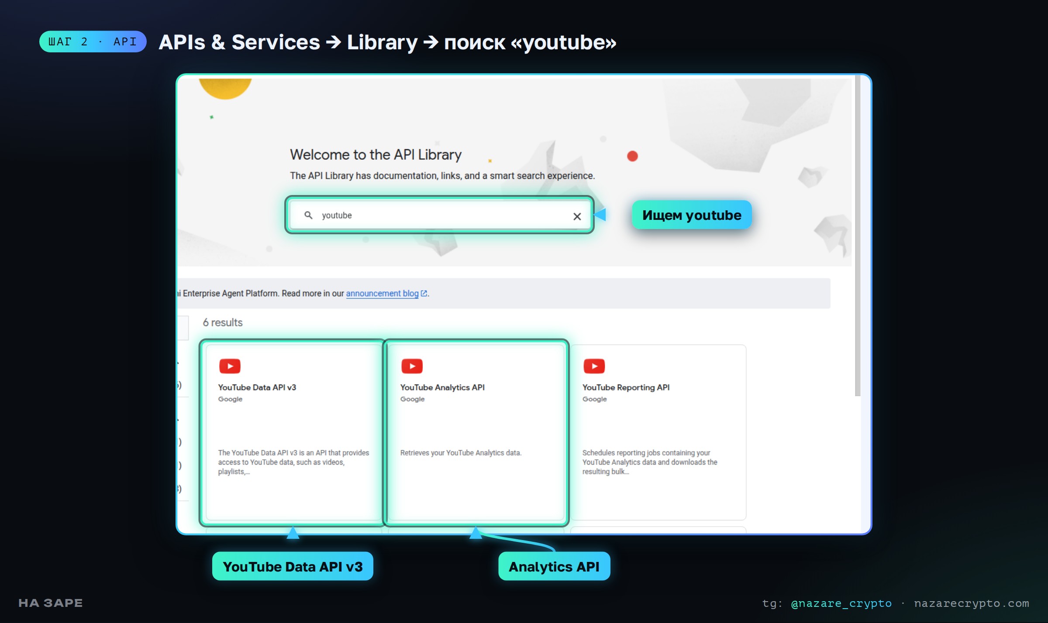Click YouTube Analytics API logo icon

coord(412,366)
